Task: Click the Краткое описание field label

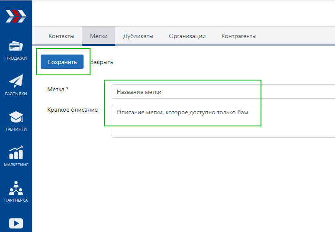Action: [72, 110]
